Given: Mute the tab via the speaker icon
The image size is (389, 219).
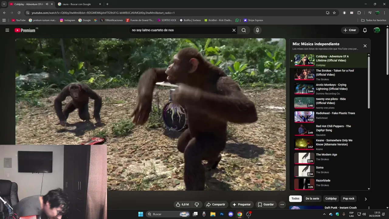Looking at the screenshot, I should tap(47, 4).
